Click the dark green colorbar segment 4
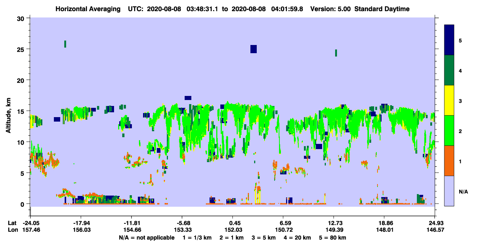This screenshot has height=248, width=483. (x=449, y=70)
